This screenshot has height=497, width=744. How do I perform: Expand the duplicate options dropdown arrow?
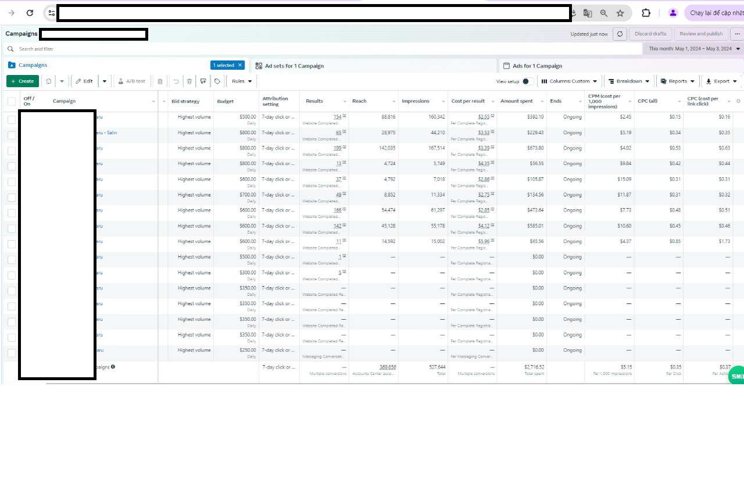[62, 81]
